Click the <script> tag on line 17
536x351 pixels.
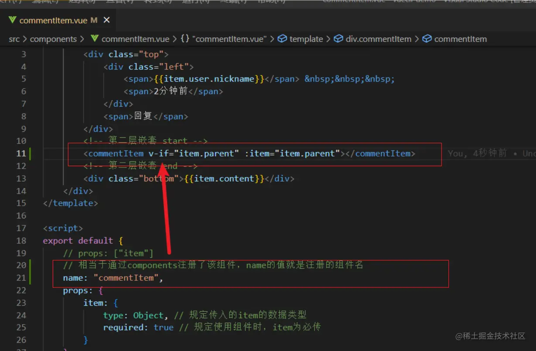[63, 228]
